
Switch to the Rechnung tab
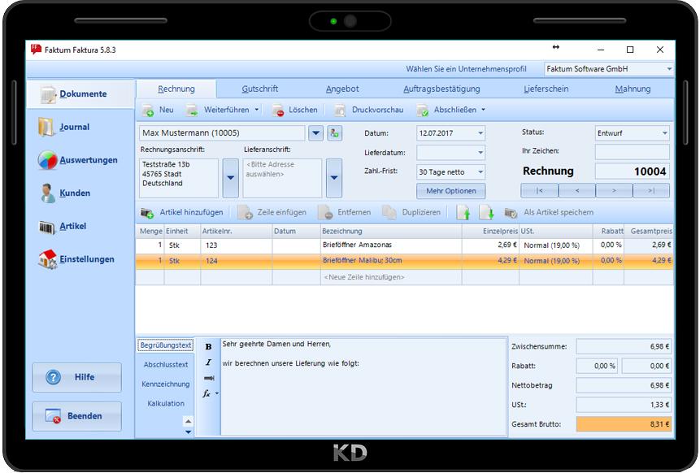176,89
